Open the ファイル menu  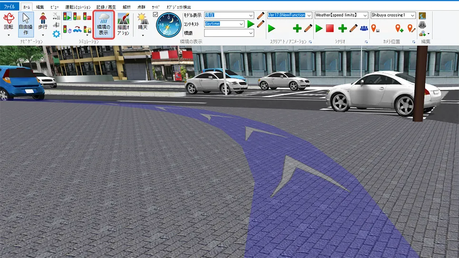10,7
